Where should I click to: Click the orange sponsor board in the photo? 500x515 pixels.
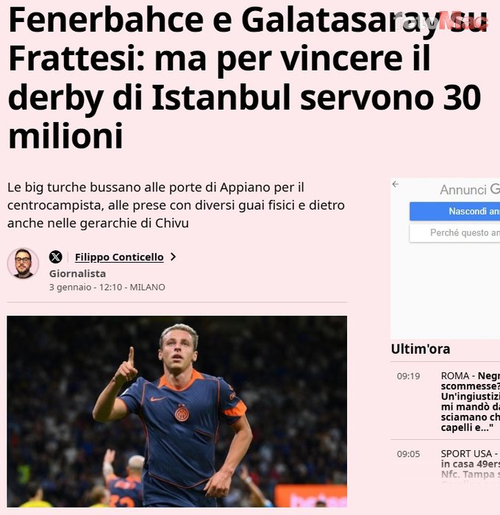[310, 496]
